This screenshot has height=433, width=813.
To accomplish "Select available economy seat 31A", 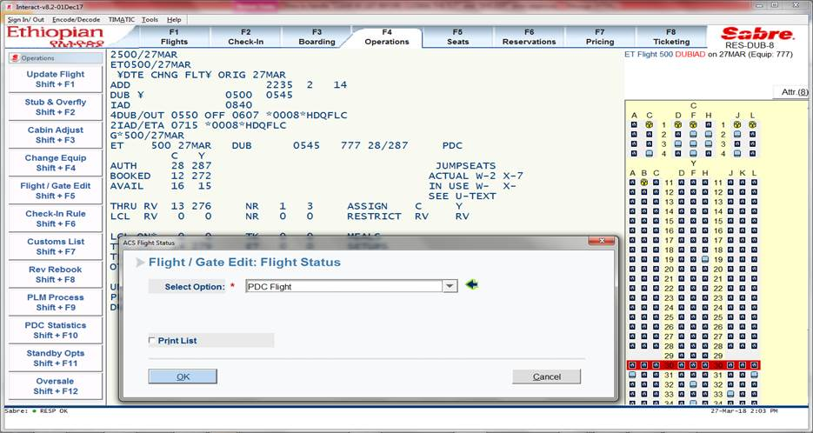I will [632, 375].
